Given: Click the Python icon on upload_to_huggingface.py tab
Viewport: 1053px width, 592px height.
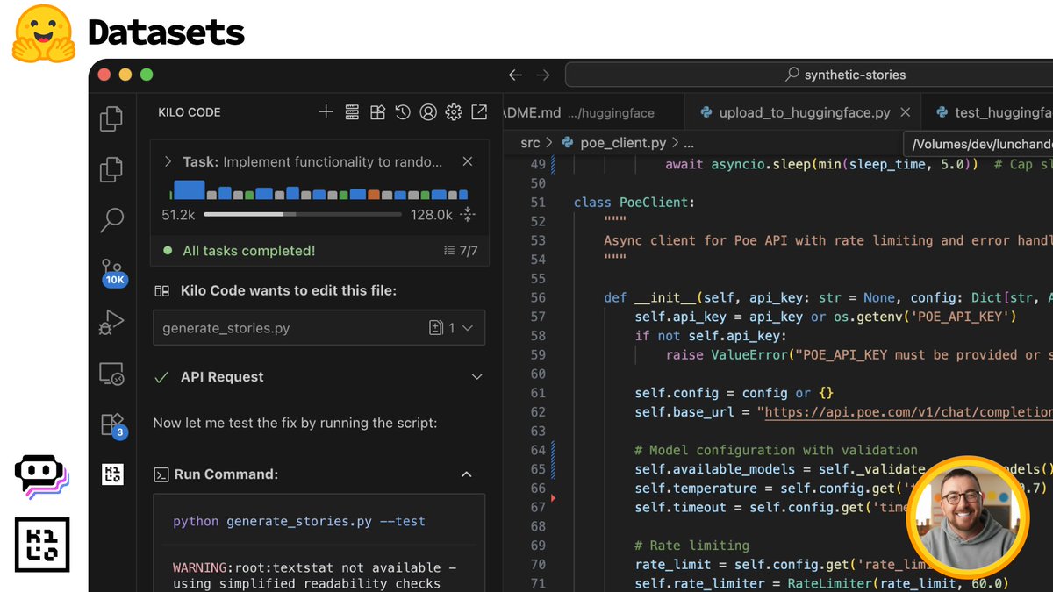Looking at the screenshot, I should point(706,112).
